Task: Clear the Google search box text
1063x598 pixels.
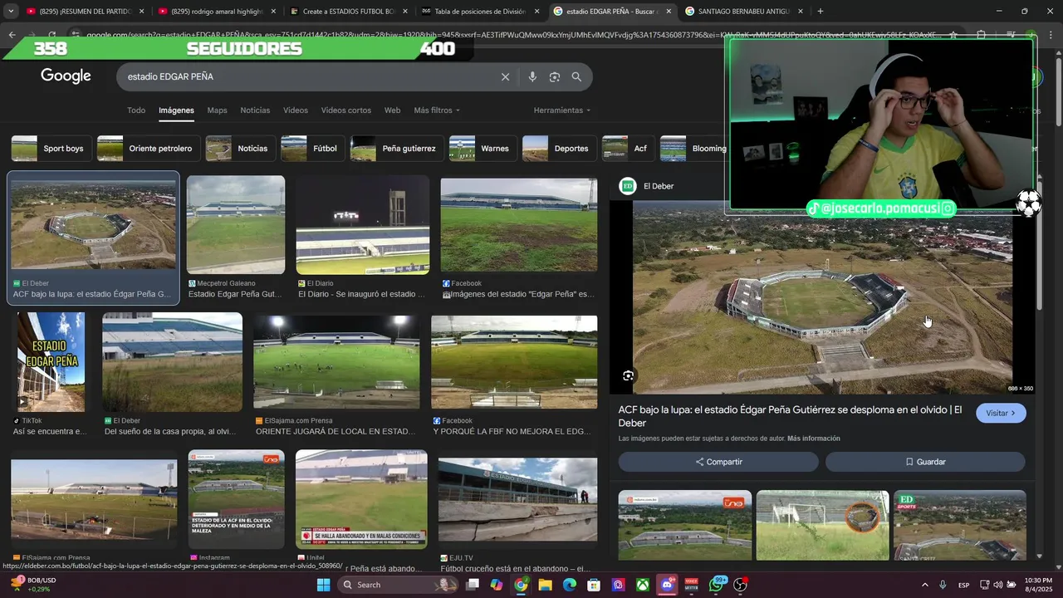Action: point(505,76)
